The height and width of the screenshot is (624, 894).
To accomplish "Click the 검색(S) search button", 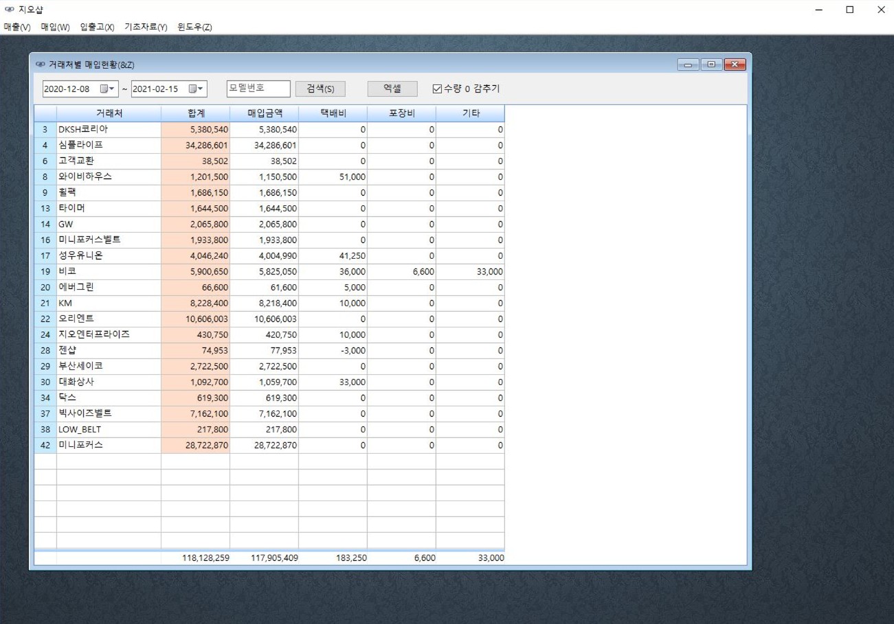I will [320, 89].
